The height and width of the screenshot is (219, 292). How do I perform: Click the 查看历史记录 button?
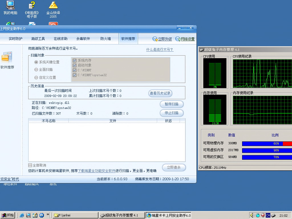pos(160,93)
